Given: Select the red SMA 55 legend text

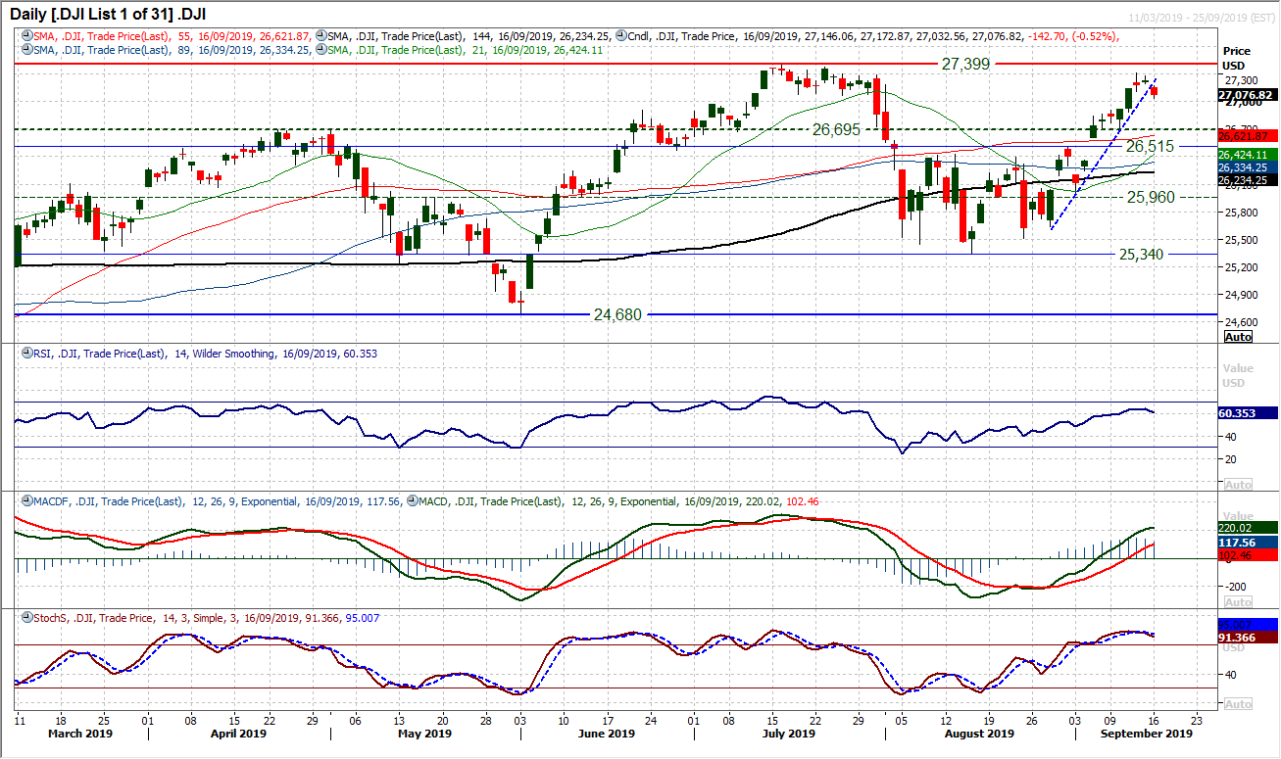Looking at the screenshot, I should (172, 36).
